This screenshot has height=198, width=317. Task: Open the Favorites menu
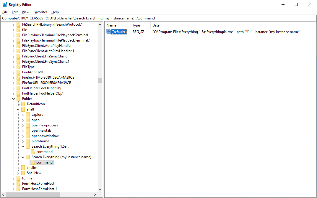40,12
